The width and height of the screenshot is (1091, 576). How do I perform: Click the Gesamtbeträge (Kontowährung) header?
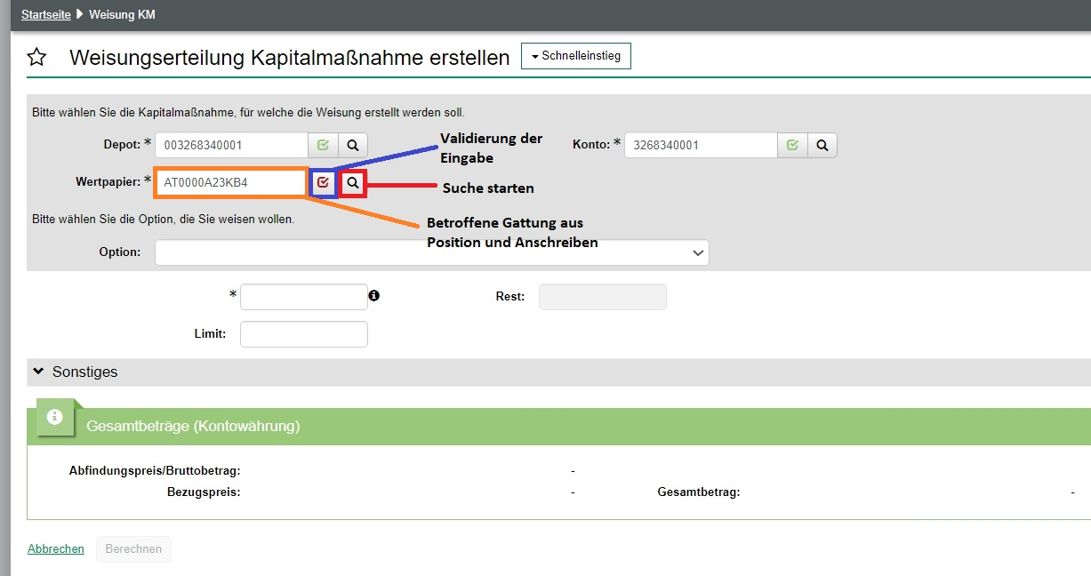193,427
